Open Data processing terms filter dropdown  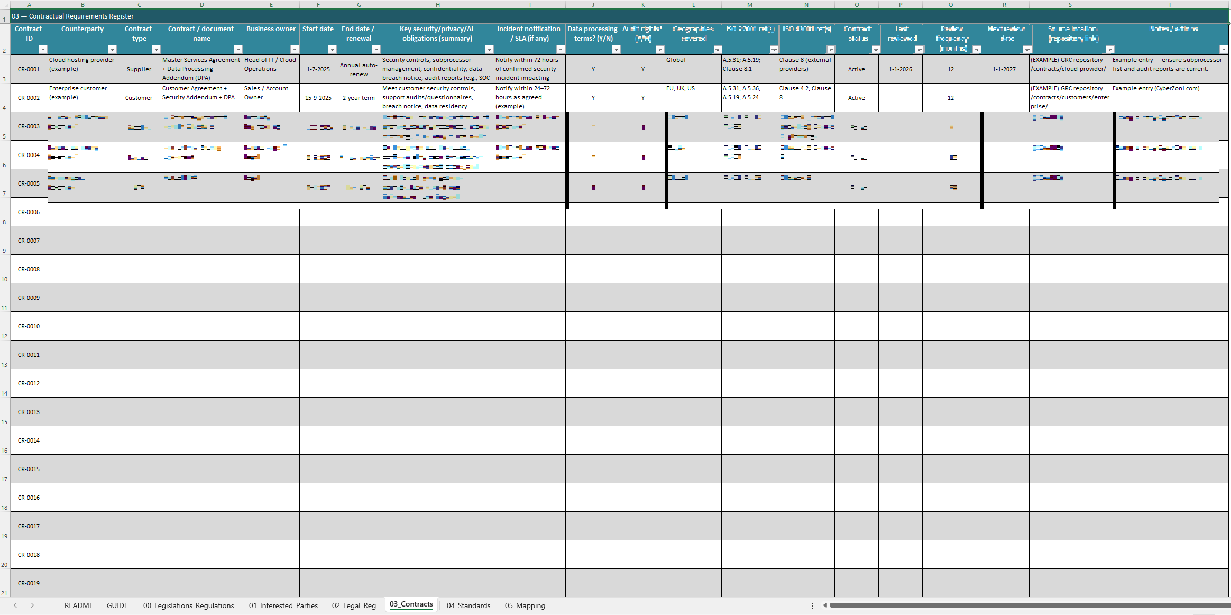616,50
